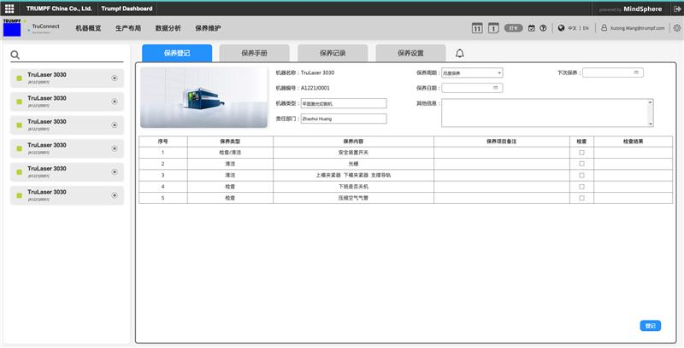Click the globe language icon
684x348 pixels.
point(561,28)
